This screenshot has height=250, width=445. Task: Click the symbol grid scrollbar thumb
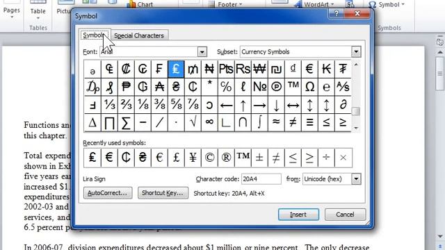coord(356,111)
